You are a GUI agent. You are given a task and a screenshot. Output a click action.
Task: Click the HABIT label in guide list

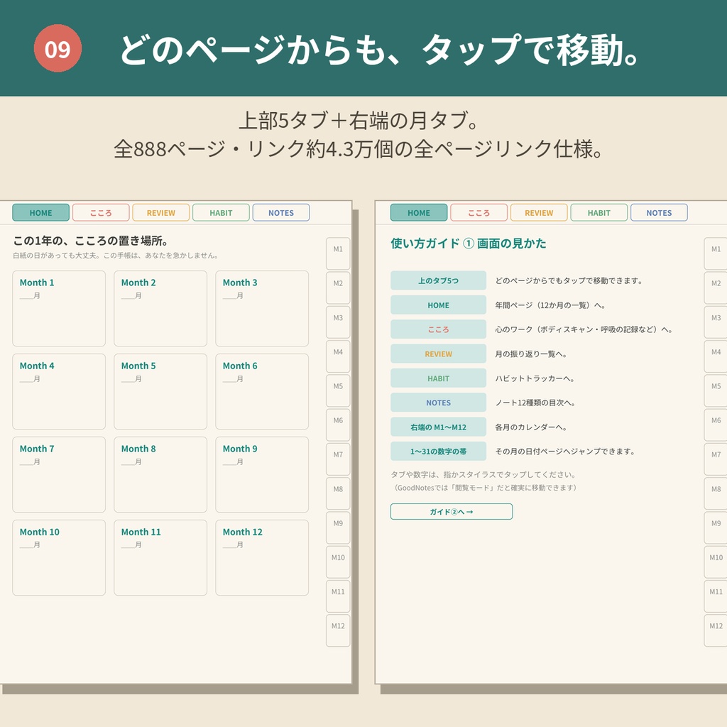pos(438,378)
